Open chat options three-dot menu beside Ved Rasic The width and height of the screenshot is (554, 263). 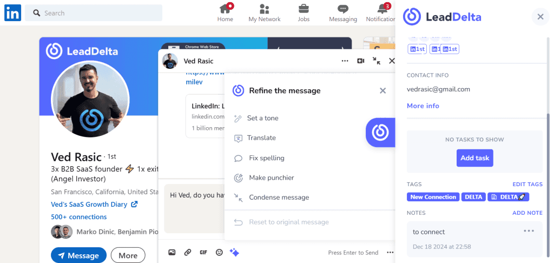345,61
